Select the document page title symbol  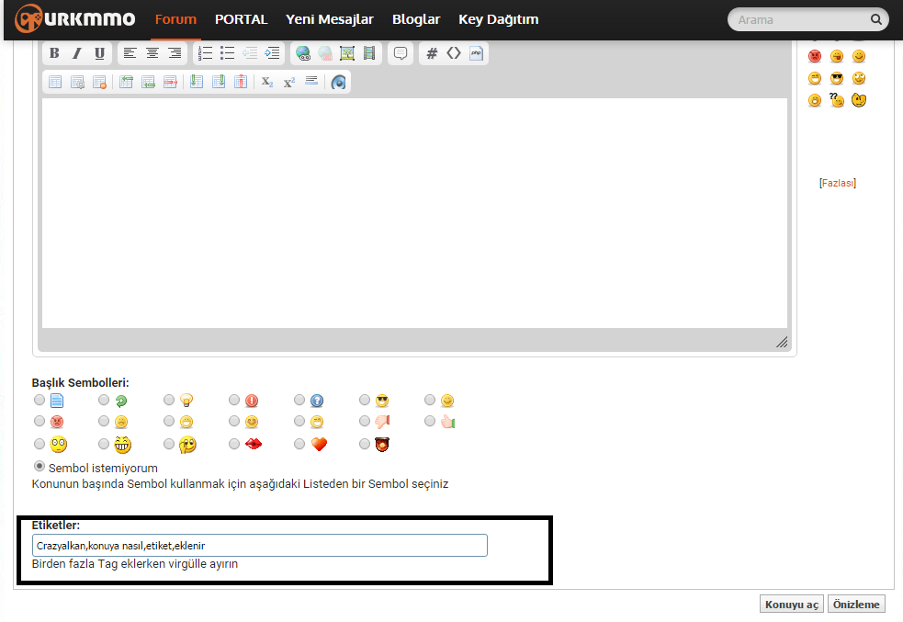[40, 400]
